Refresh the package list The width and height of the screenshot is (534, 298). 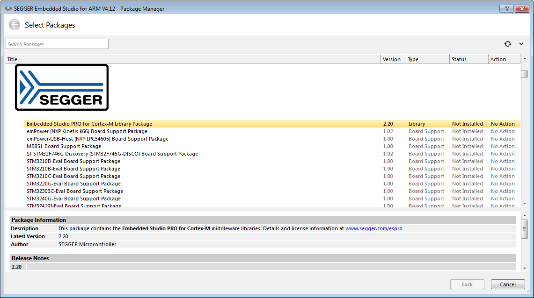[507, 44]
